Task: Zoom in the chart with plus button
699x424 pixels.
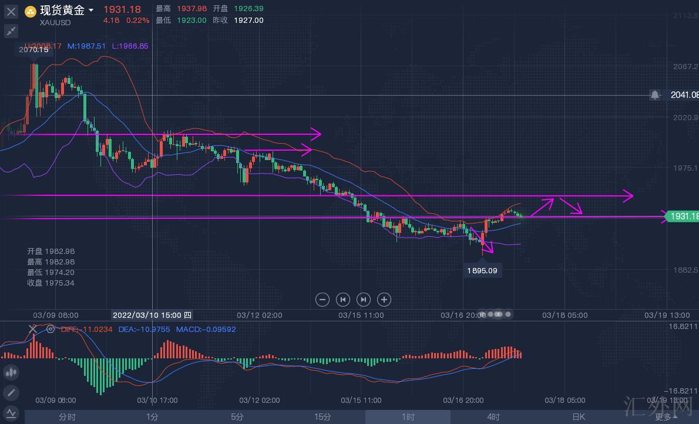Action: tap(384, 300)
